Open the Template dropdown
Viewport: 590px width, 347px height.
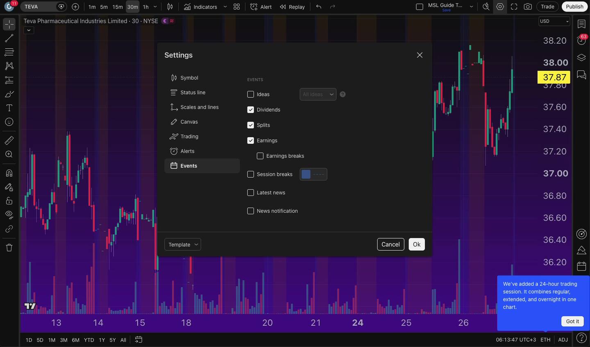[x=183, y=245]
